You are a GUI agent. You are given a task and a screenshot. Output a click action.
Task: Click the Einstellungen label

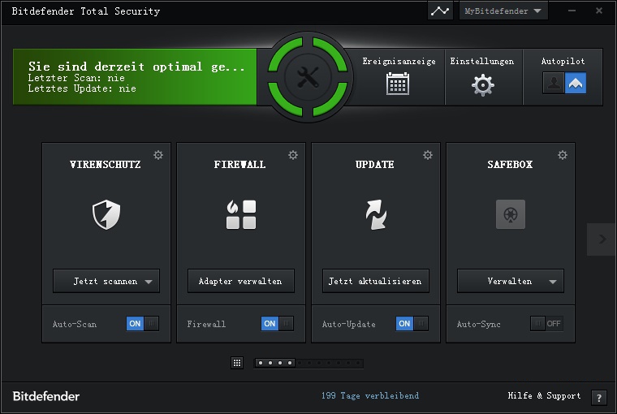(x=482, y=62)
